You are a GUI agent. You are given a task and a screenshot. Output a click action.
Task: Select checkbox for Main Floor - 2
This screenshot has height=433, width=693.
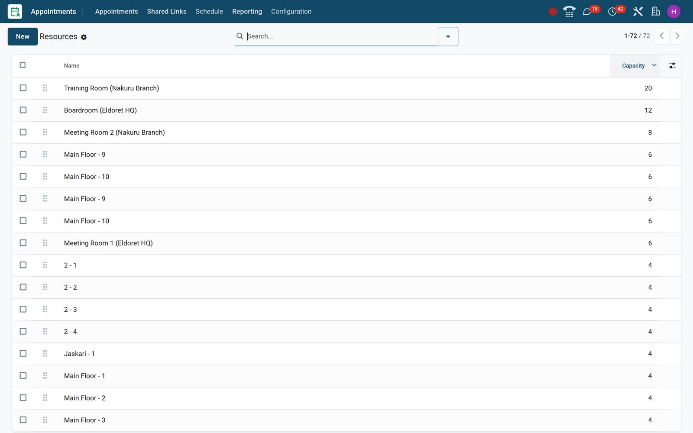point(23,397)
